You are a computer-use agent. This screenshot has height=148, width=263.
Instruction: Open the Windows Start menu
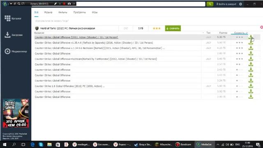click(x=5, y=144)
